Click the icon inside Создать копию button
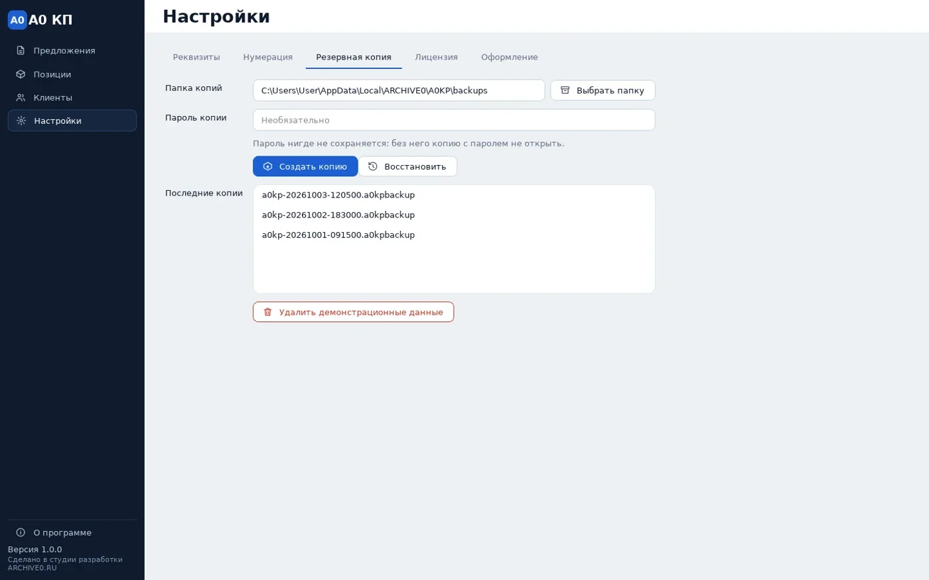The image size is (929, 580). click(x=268, y=166)
